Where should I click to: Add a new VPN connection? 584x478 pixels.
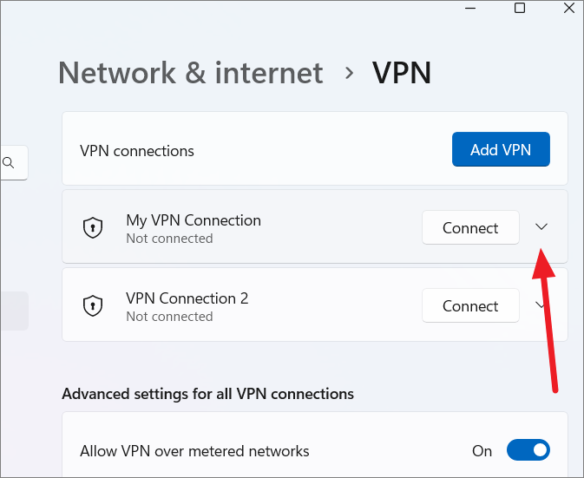501,149
